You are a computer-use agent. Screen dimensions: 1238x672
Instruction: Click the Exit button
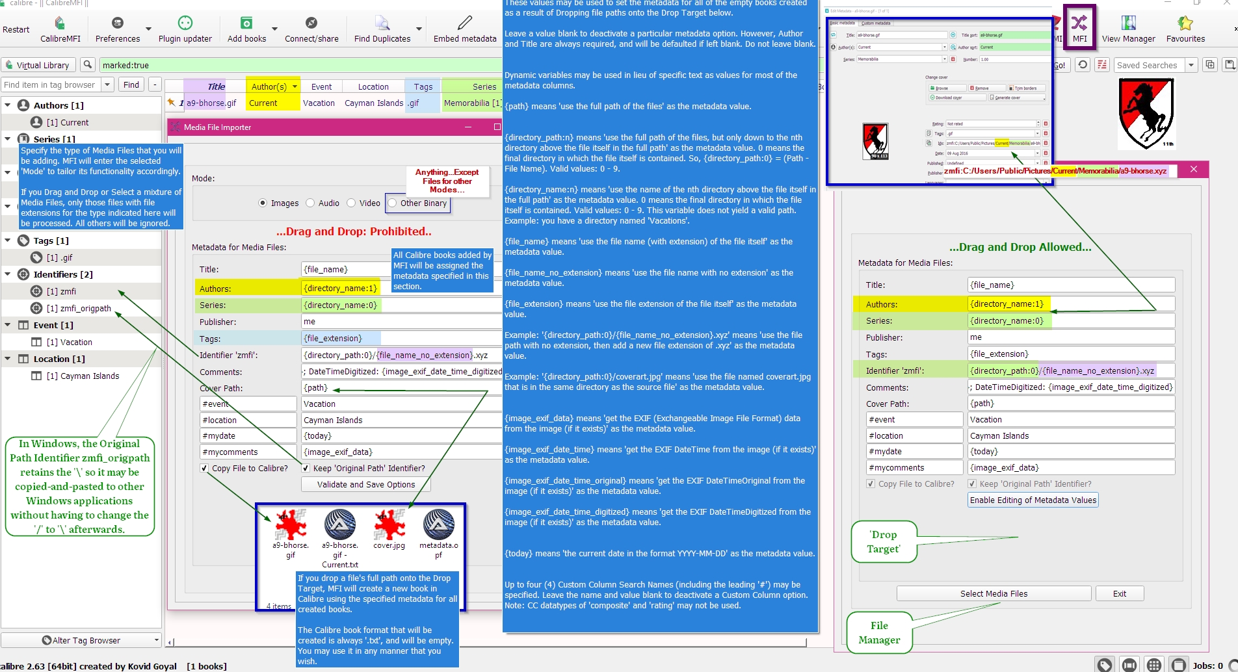point(1120,593)
